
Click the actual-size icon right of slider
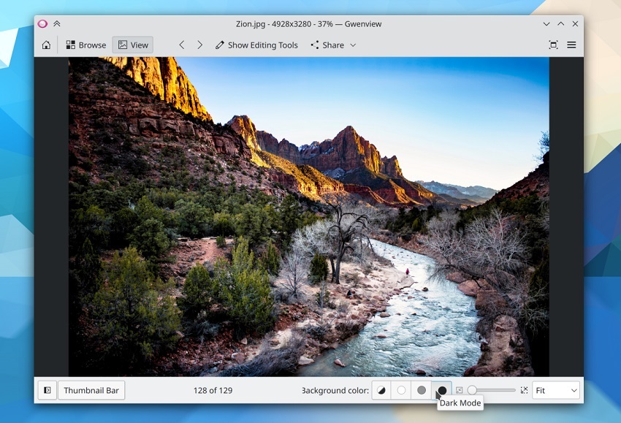(524, 390)
